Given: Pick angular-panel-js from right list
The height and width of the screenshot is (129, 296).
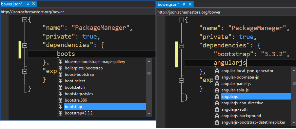Looking at the screenshot, I should 236,84.
